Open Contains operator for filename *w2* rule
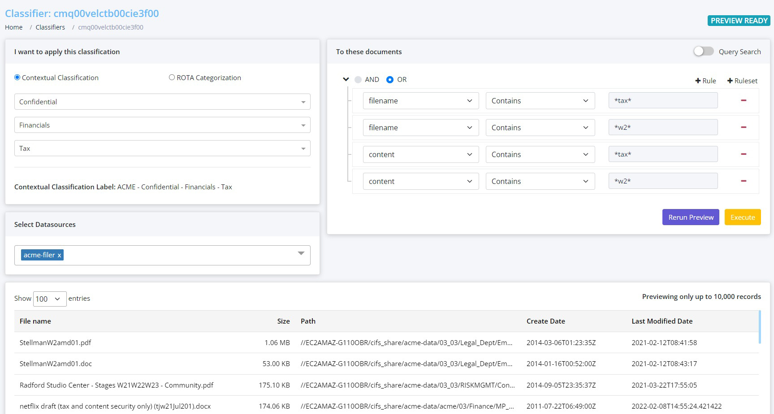This screenshot has height=414, width=774. coord(540,128)
